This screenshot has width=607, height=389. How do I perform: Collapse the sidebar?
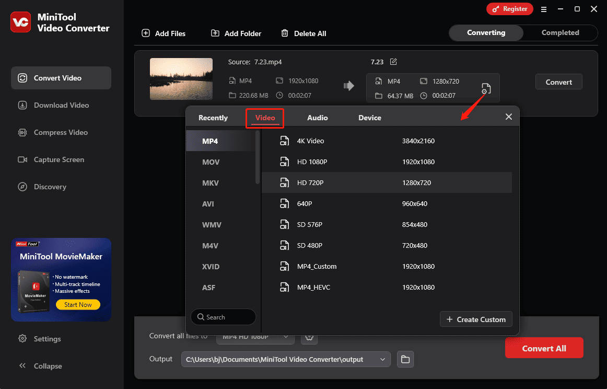click(x=40, y=366)
